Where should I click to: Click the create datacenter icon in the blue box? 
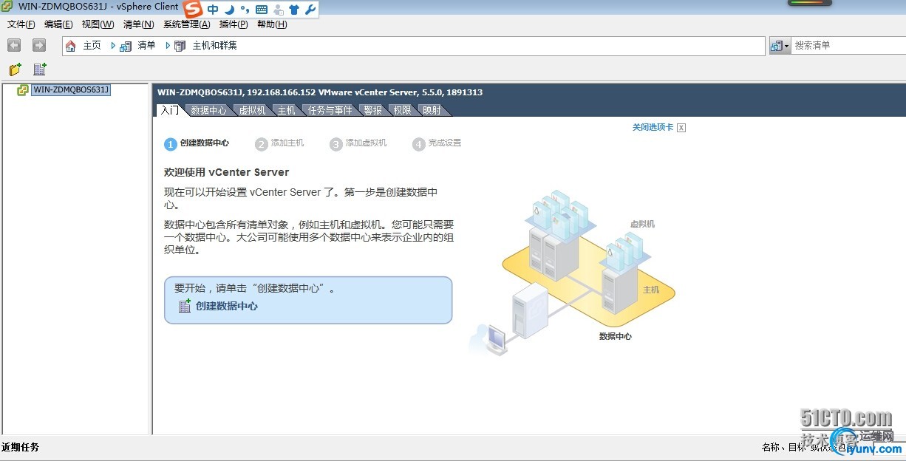(x=185, y=306)
